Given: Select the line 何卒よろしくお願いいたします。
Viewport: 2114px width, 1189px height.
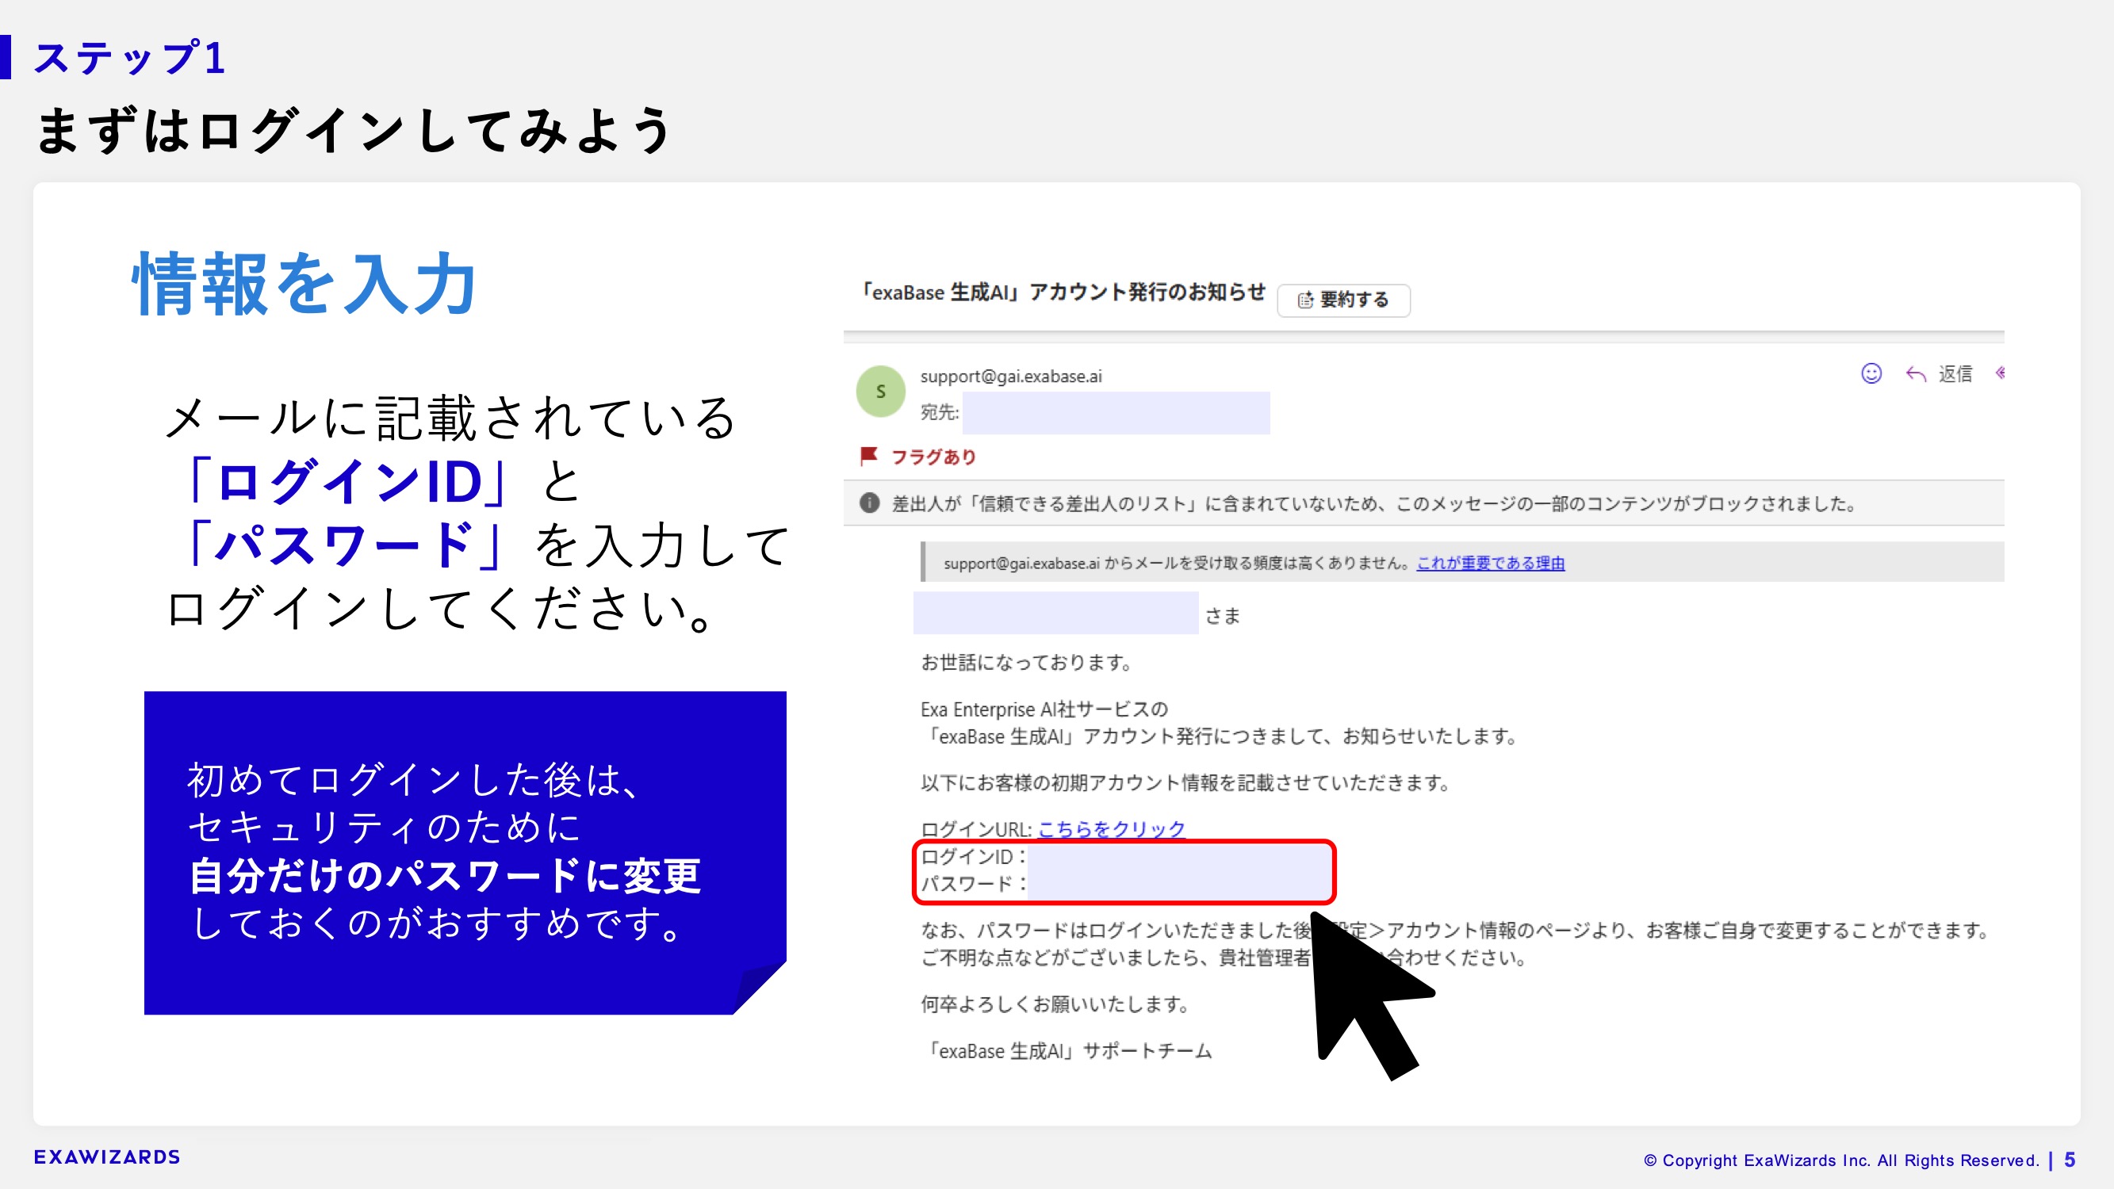Looking at the screenshot, I should (1055, 1004).
